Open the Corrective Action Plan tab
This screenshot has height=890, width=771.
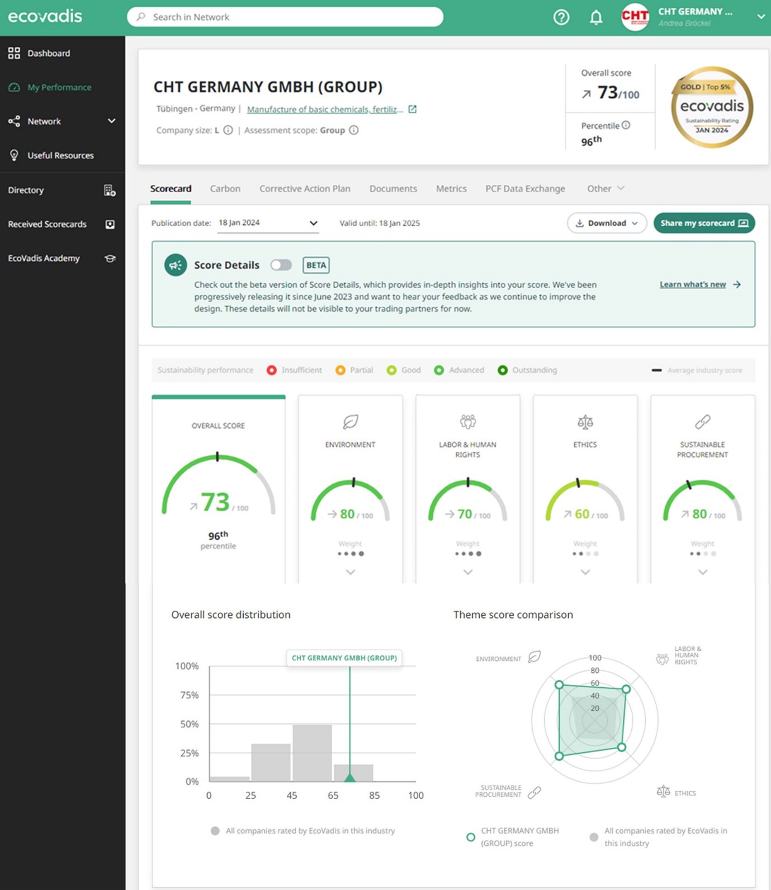click(305, 189)
